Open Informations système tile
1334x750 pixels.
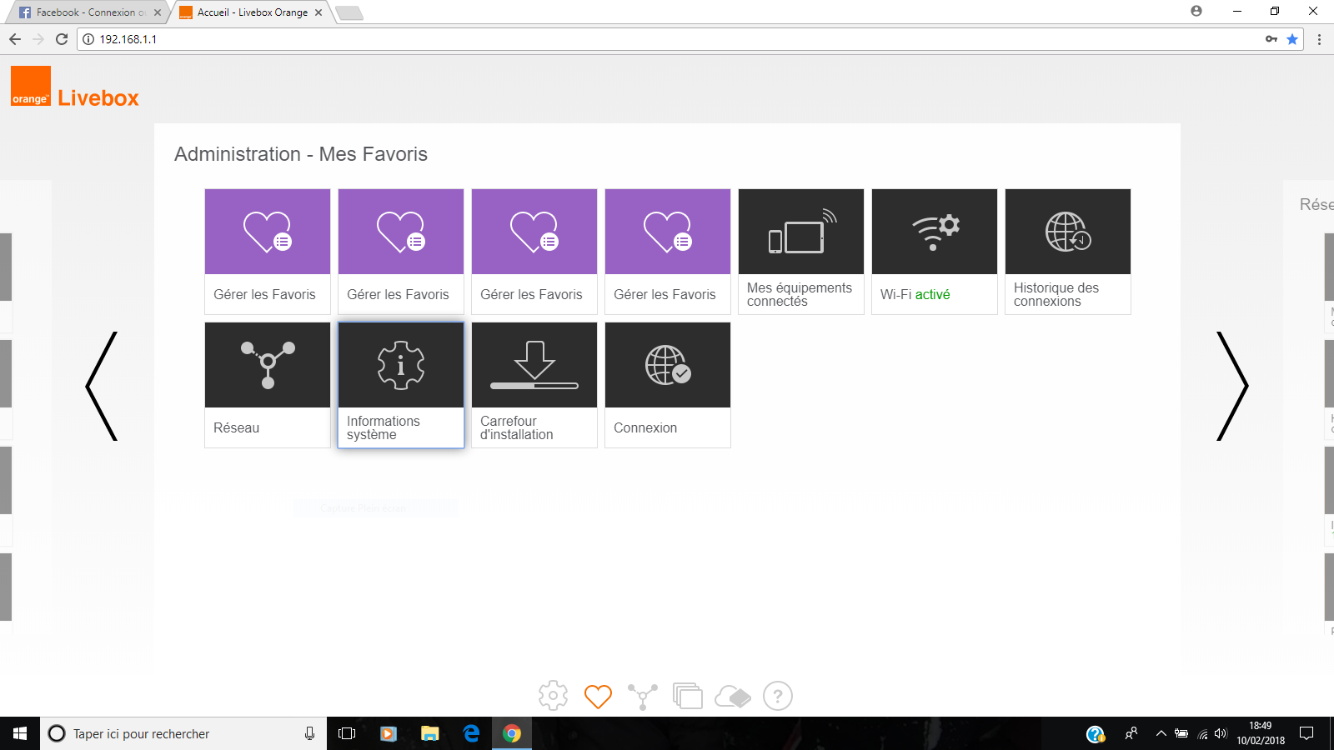[x=400, y=384]
